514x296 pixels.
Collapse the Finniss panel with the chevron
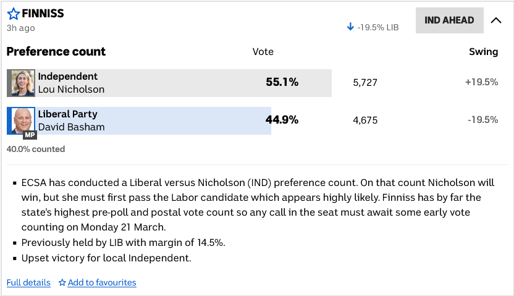point(495,20)
